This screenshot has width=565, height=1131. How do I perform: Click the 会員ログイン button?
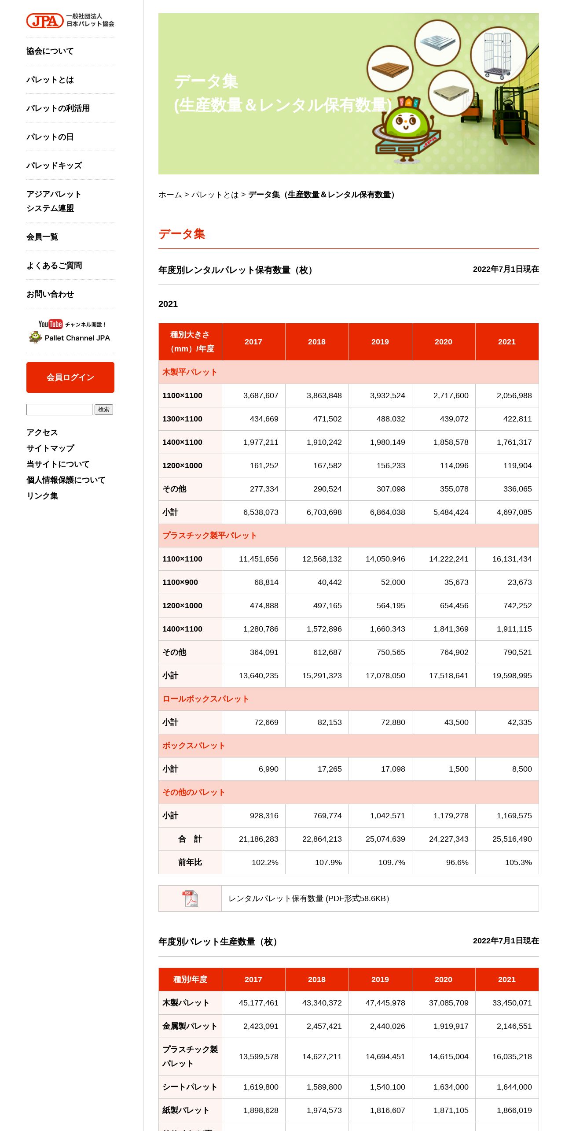pyautogui.click(x=70, y=377)
